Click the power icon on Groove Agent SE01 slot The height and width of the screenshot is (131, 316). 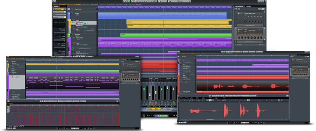tap(239, 13)
